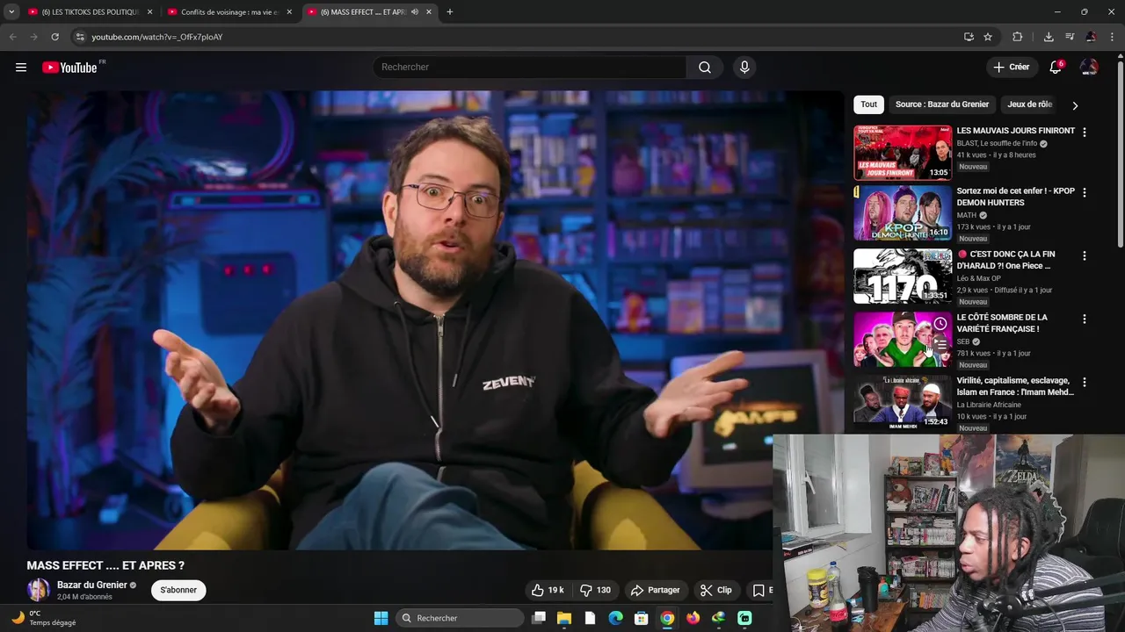Start voice search with the microphone
Image resolution: width=1125 pixels, height=632 pixels.
(x=744, y=68)
